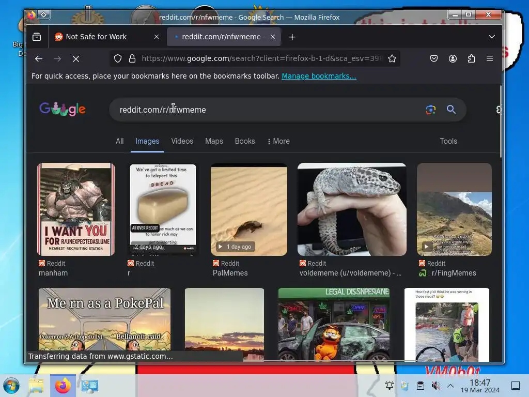
Task: Search by image with the Lens camera icon
Action: coord(430,110)
